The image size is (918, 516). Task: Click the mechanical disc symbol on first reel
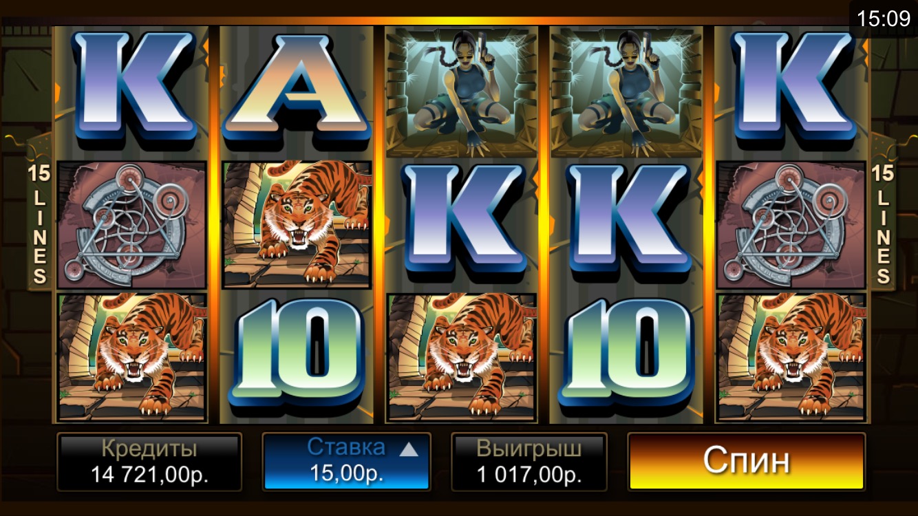click(x=131, y=224)
